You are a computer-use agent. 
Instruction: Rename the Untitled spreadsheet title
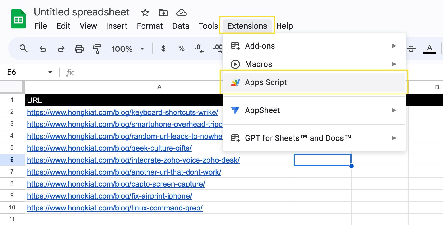[82, 12]
